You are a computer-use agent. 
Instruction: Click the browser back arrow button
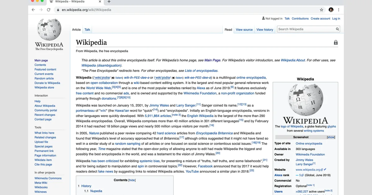tap(33, 10)
